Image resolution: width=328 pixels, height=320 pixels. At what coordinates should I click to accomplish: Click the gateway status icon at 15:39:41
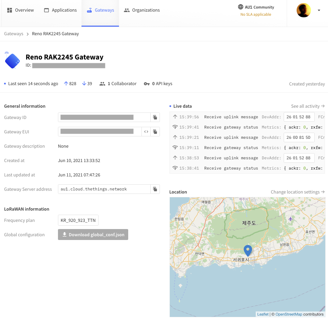pyautogui.click(x=175, y=127)
